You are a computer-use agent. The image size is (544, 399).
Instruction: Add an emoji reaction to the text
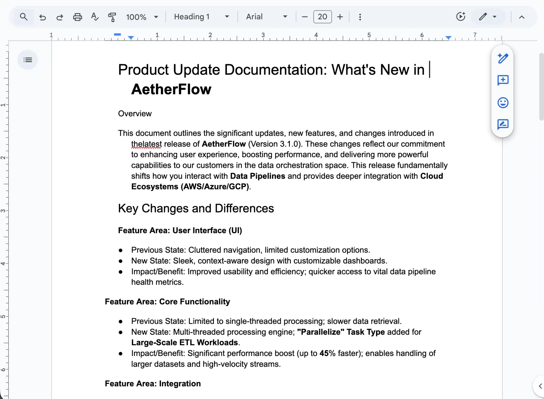(502, 103)
